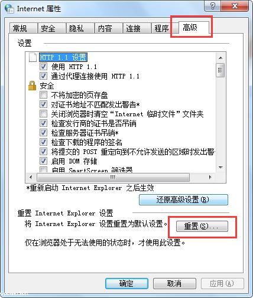Click the 还原高级设置(R) button
253x298 pixels.
[x=183, y=200]
